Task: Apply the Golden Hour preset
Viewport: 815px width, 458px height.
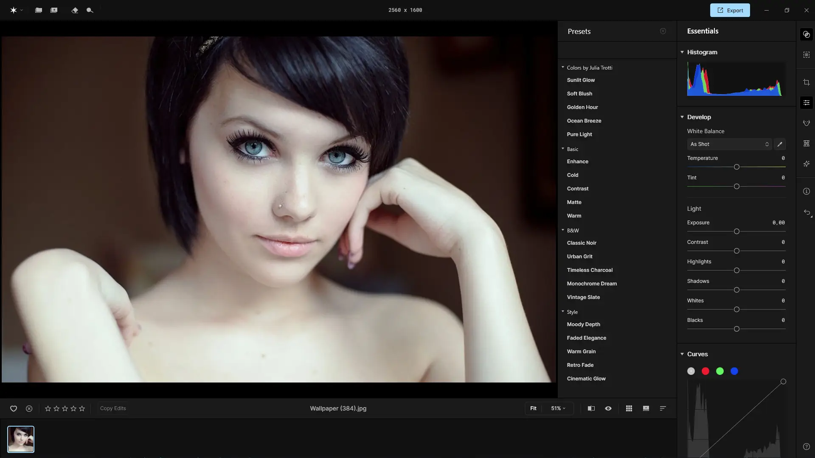Action: tap(582, 107)
